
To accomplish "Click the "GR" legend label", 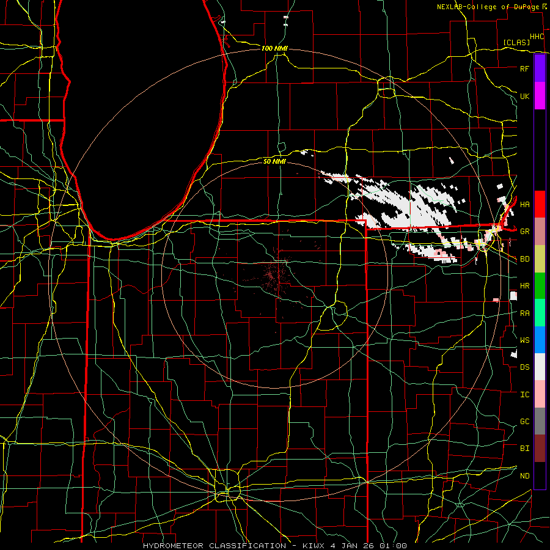I will (524, 232).
